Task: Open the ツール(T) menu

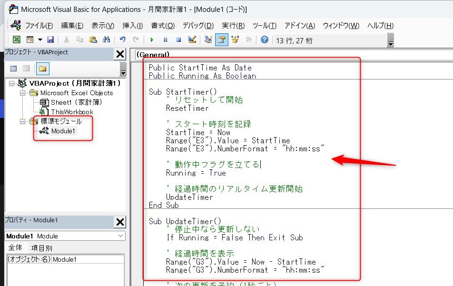Action: [265, 26]
